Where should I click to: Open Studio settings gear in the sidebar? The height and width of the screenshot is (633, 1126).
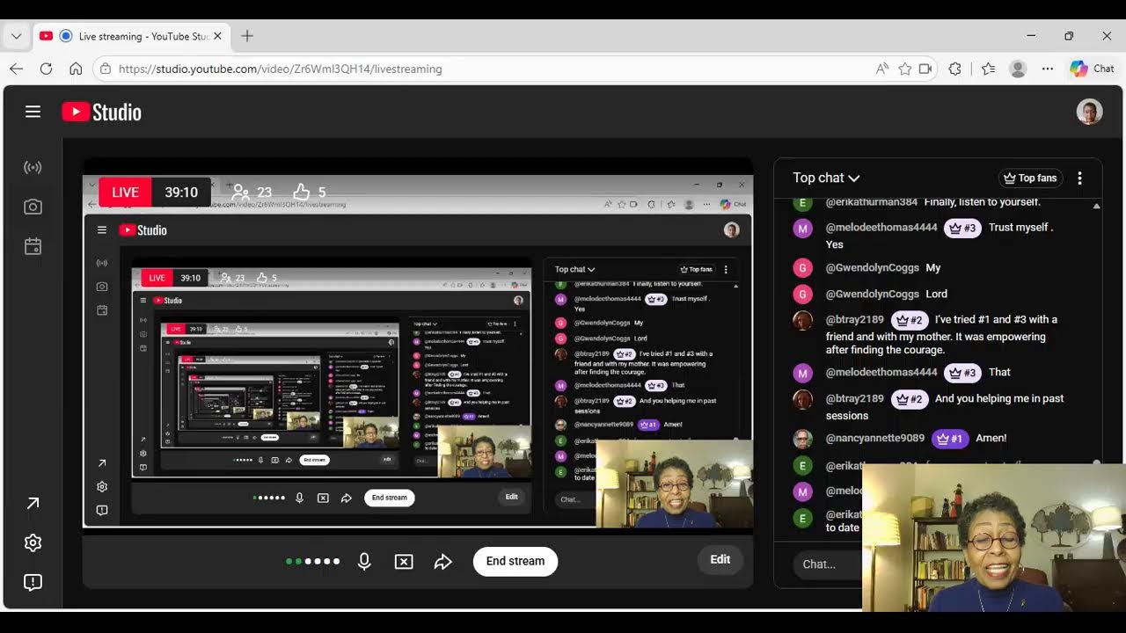click(x=33, y=542)
